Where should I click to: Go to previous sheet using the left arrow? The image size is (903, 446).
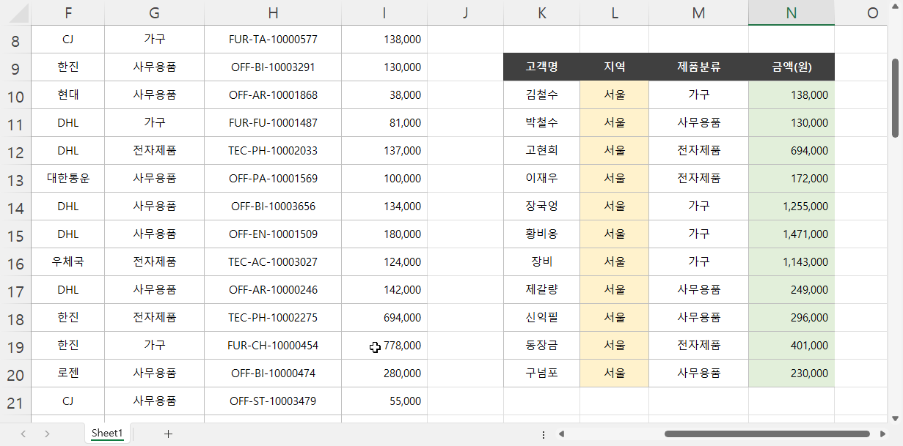coord(23,434)
